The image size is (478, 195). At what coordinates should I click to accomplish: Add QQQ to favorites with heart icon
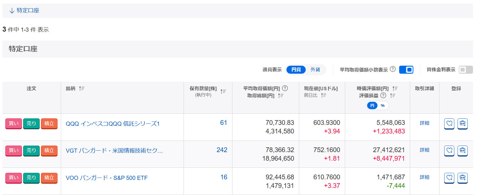(449, 123)
